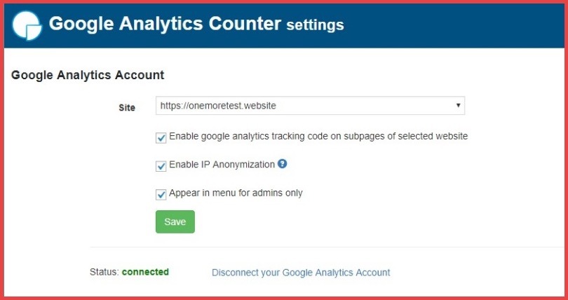This screenshot has height=300, width=568.
Task: Click the green Save button
Action: [175, 221]
